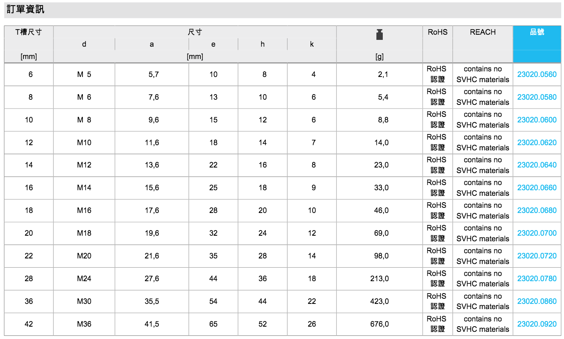Open link for part 23020.0680
The image size is (564, 339).
pos(537,211)
